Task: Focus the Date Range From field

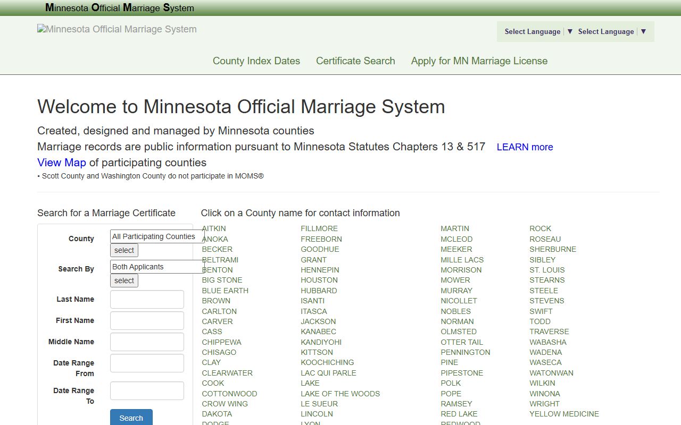Action: pos(147,363)
